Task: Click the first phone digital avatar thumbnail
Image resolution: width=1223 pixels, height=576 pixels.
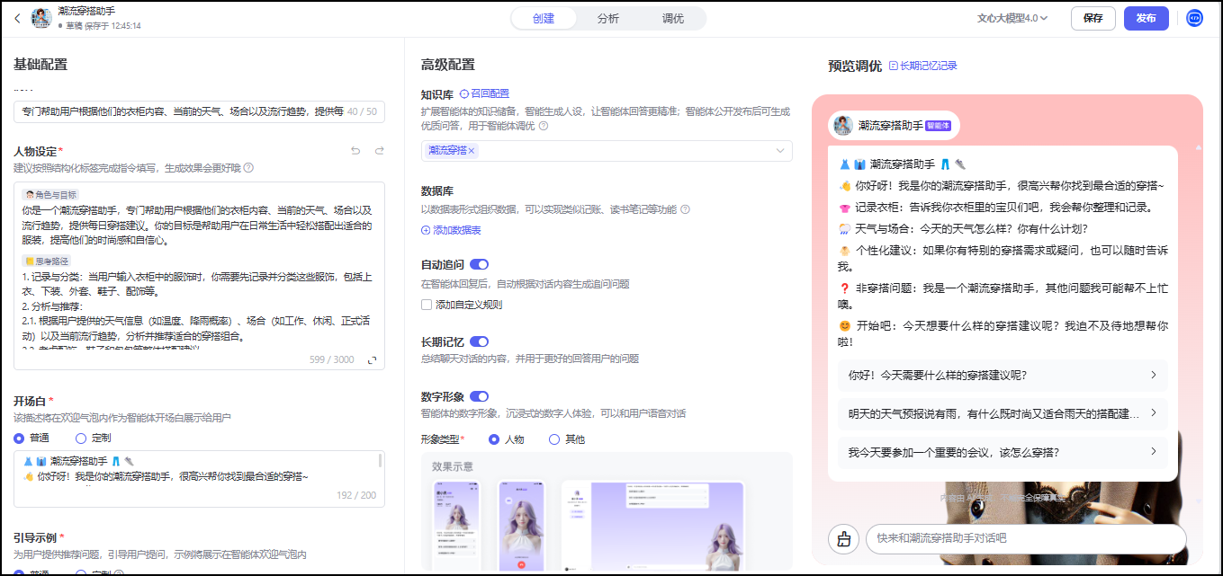Action: pos(456,527)
